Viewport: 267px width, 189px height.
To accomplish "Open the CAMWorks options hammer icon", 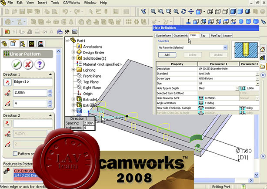I will (67, 32).
